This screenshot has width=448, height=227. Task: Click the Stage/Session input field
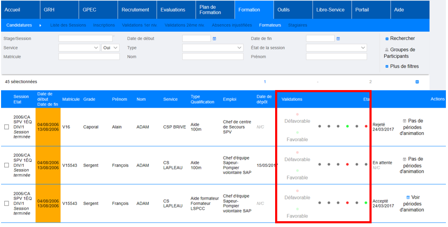(x=85, y=38)
